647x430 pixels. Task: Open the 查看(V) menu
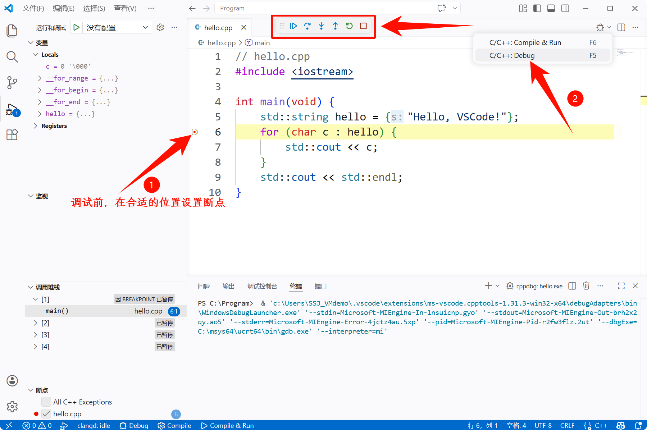125,8
